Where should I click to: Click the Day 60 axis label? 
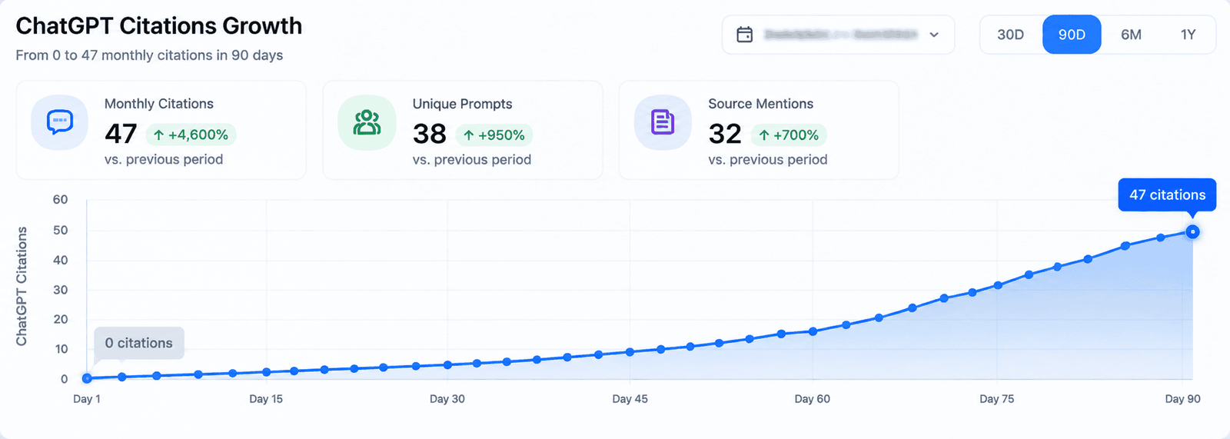point(812,398)
